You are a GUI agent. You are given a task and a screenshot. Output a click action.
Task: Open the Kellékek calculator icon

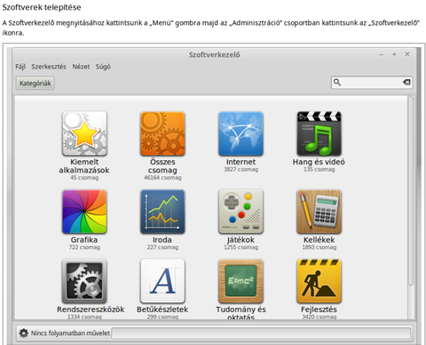[319, 212]
